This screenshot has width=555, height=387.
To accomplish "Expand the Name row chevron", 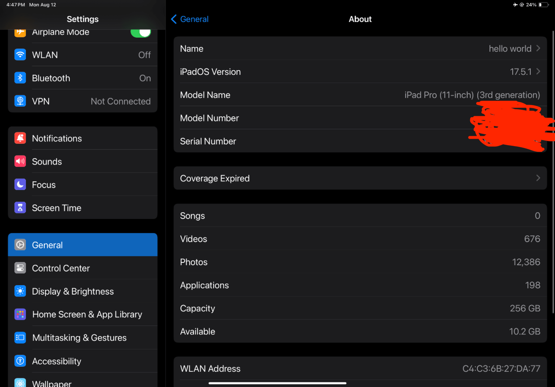I will (538, 48).
